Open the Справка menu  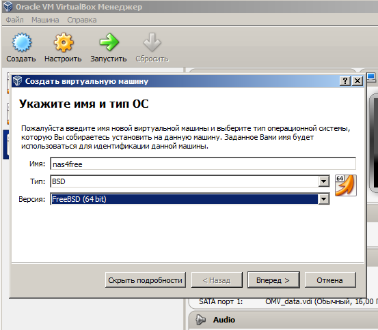pos(82,20)
